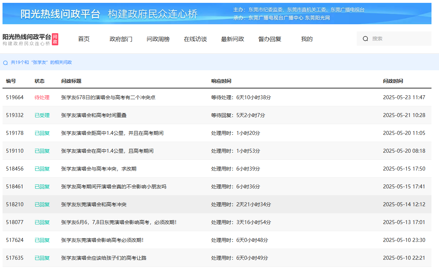Click 处理用时：6天0小时48分 cell
The height and width of the screenshot is (269, 439).
coord(239,240)
